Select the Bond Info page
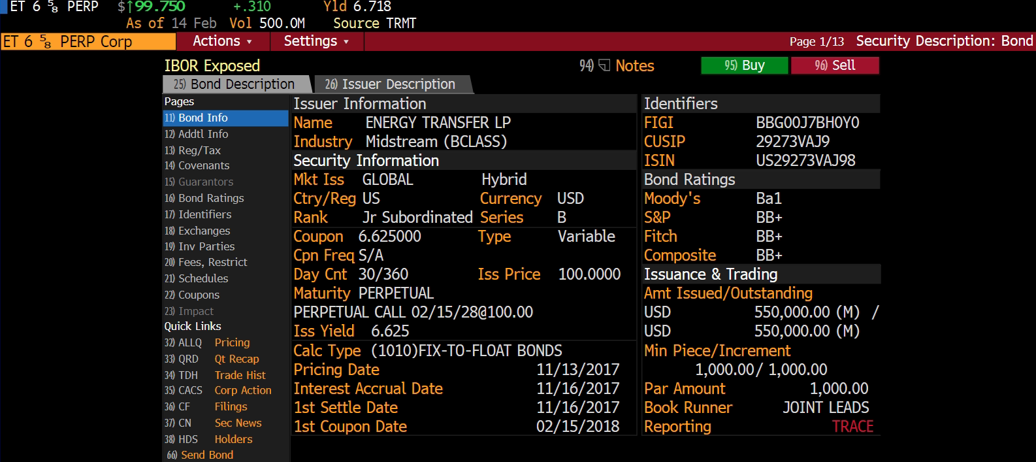 [225, 118]
